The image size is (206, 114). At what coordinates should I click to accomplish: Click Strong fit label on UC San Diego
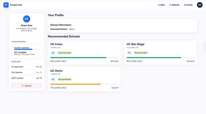191,61
